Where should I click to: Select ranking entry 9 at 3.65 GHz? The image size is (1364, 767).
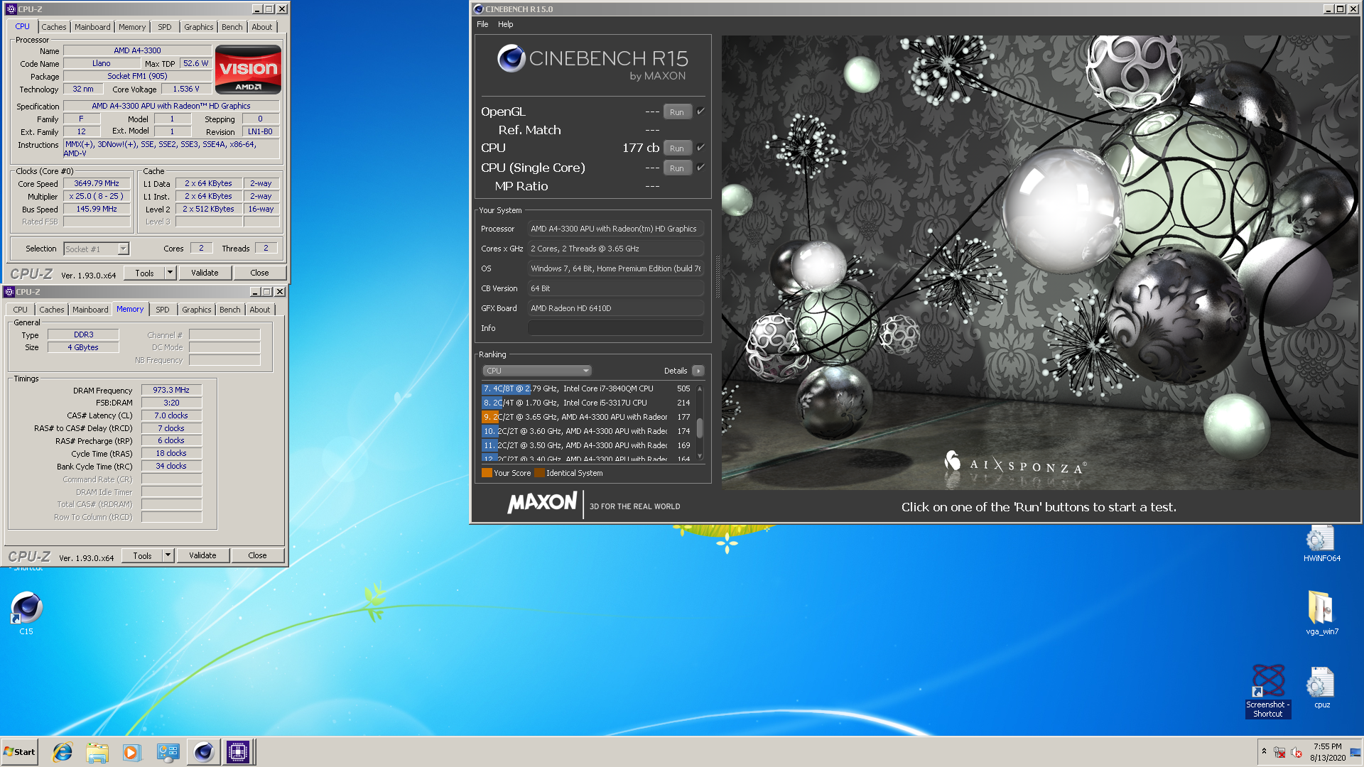587,417
